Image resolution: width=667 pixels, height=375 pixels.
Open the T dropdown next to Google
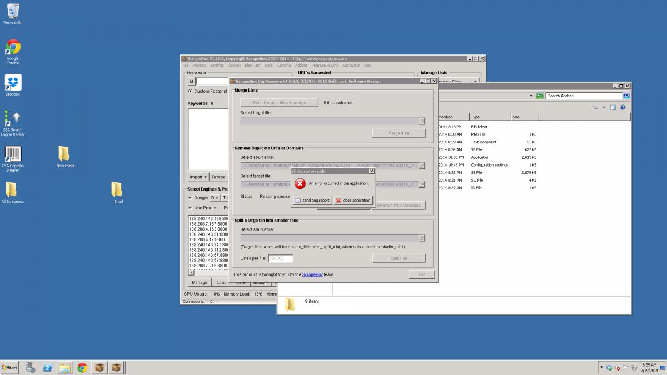(226, 198)
